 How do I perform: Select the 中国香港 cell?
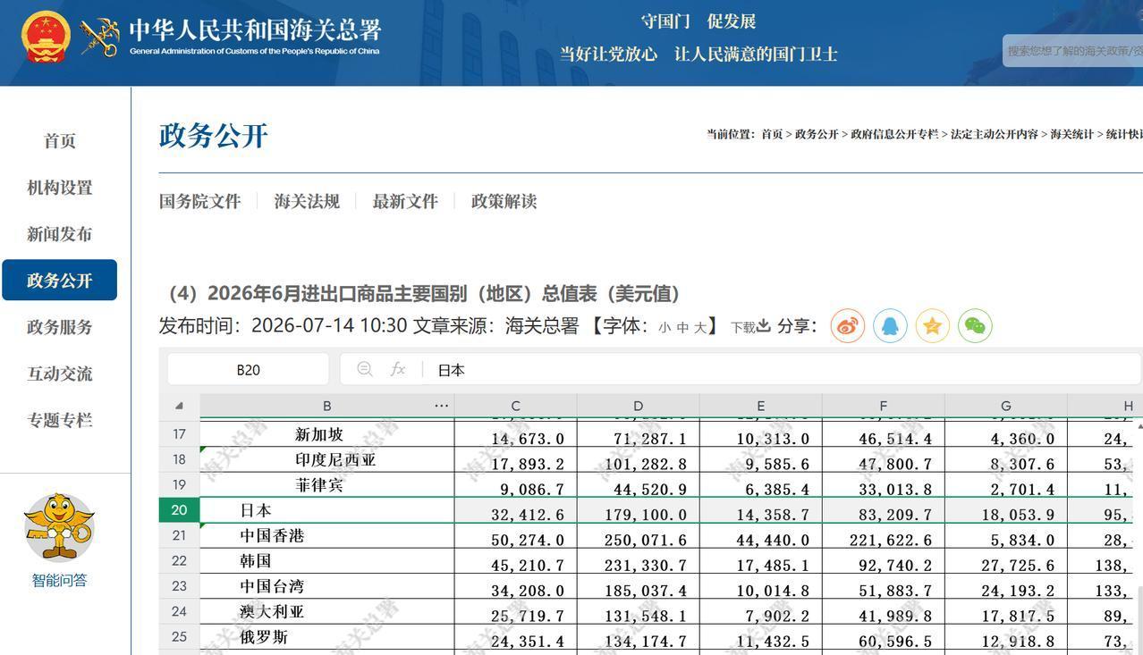[x=326, y=535]
